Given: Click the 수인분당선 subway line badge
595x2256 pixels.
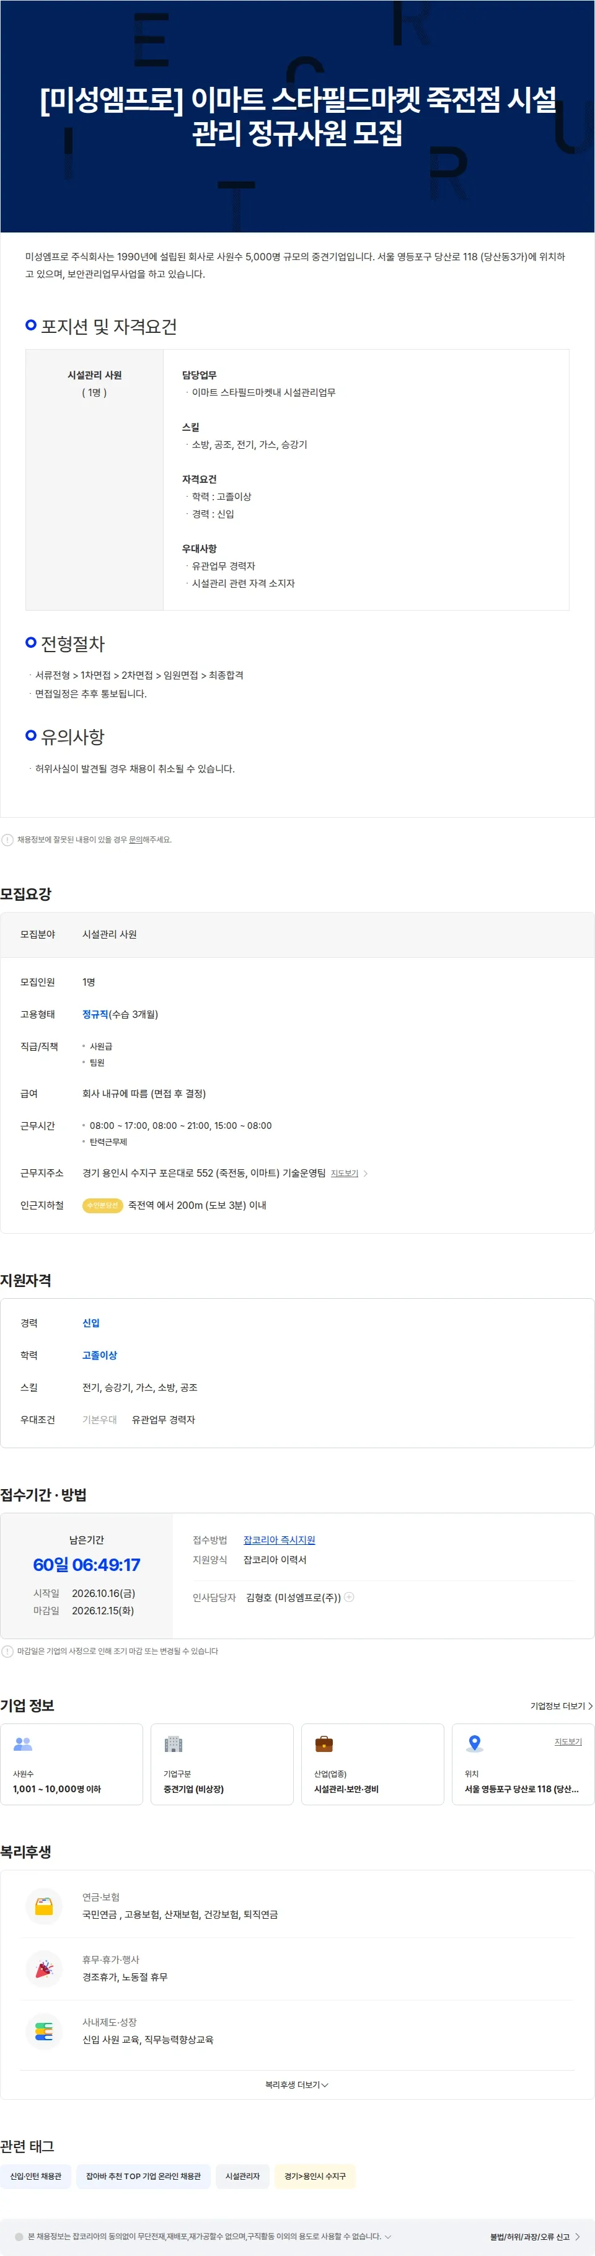Looking at the screenshot, I should (x=102, y=1206).
